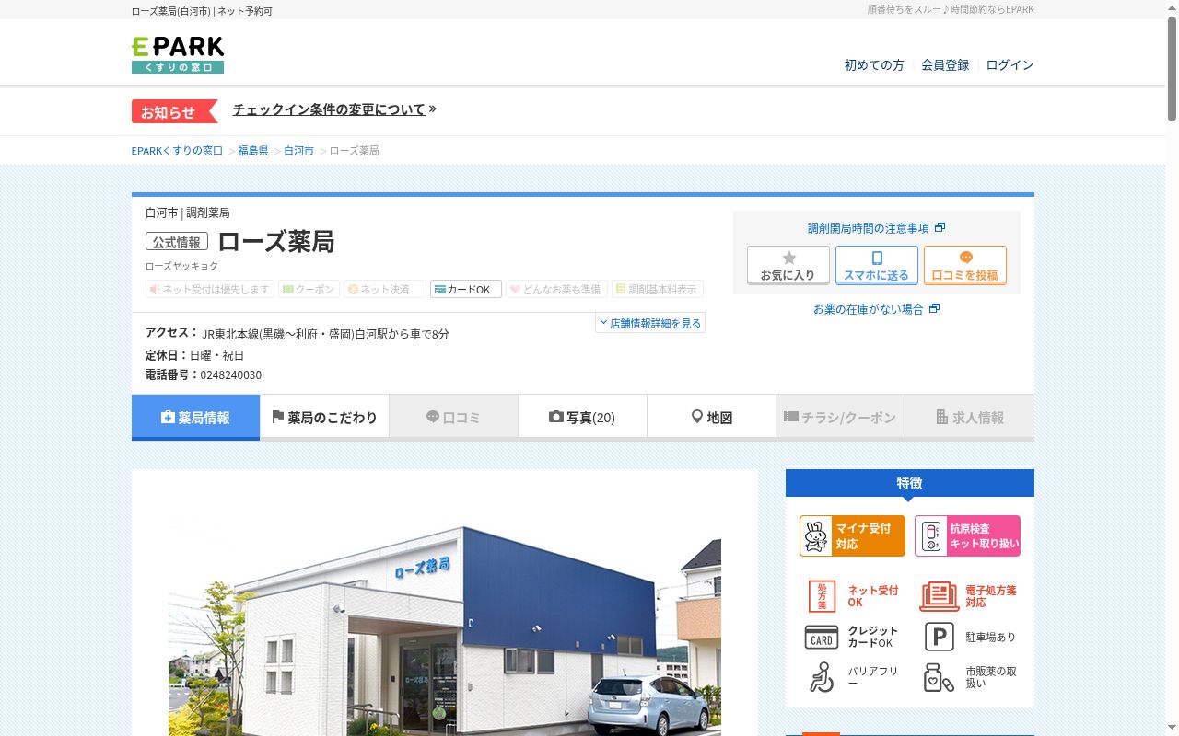Click the 駐車場あり parking icon
This screenshot has height=736, width=1179.
940,637
